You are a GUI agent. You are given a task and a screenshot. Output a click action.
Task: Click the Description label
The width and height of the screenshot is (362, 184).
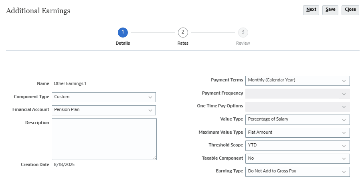pyautogui.click(x=37, y=123)
